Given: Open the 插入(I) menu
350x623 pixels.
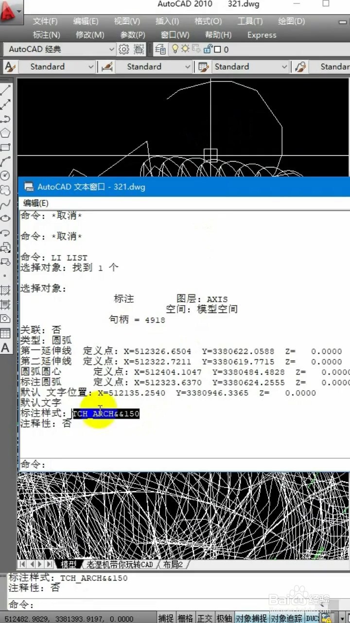Looking at the screenshot, I should point(167,21).
